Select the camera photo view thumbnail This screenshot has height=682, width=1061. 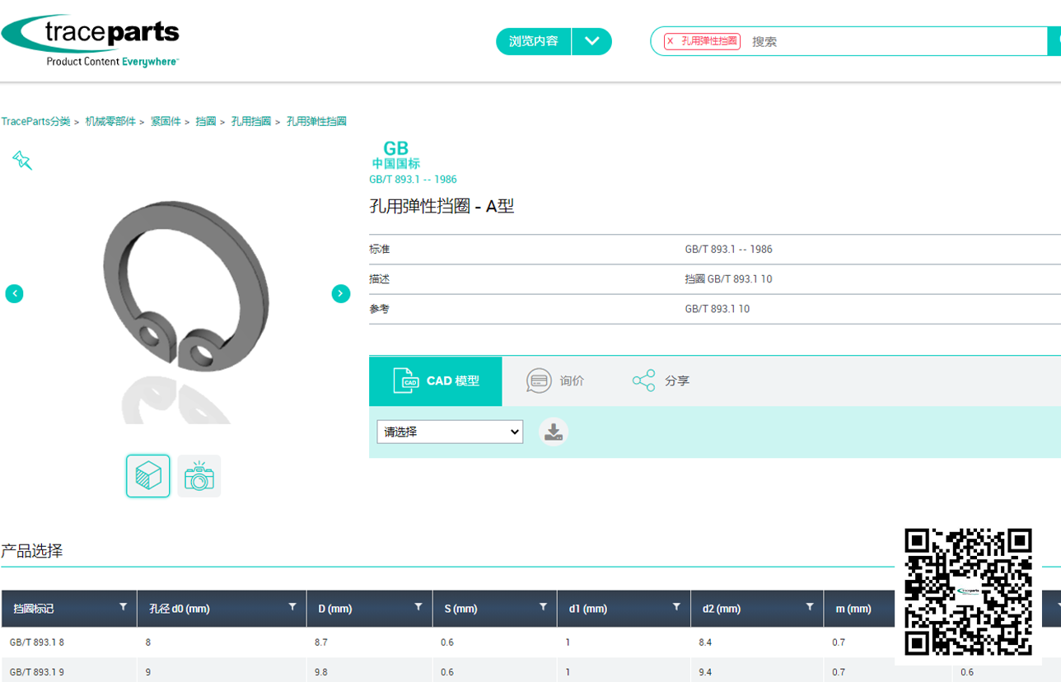coord(199,476)
